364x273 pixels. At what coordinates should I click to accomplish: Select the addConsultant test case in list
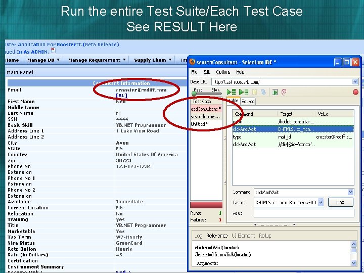(x=206, y=109)
